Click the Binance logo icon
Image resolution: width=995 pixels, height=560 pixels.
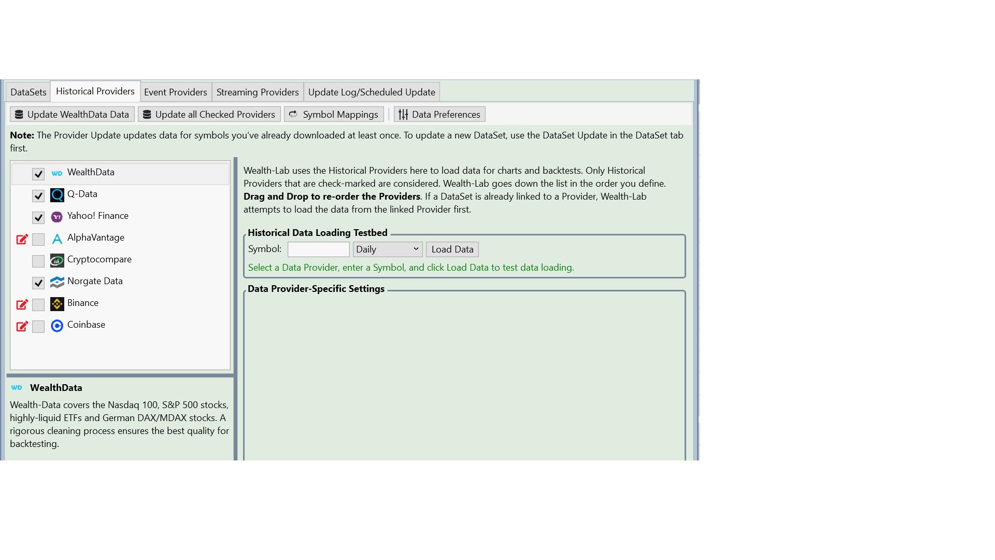pos(57,304)
